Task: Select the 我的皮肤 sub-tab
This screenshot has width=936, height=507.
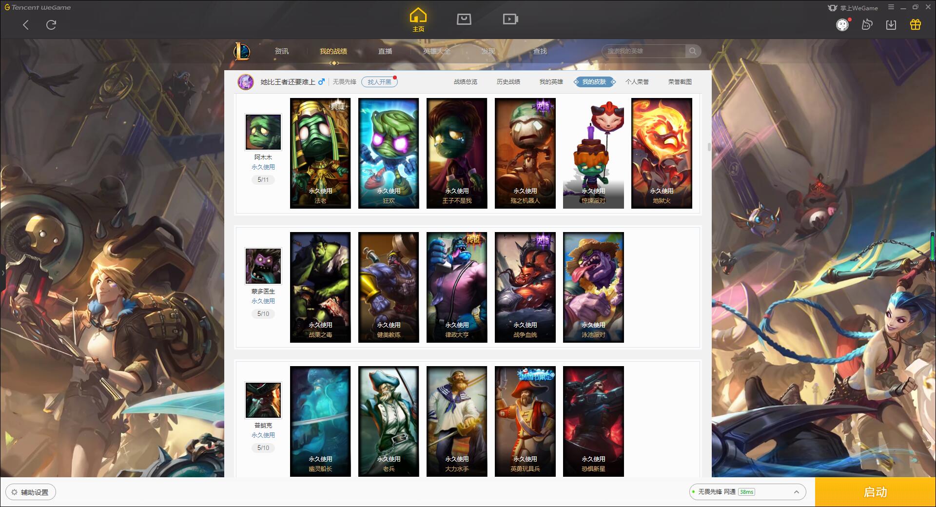Action: click(x=594, y=82)
